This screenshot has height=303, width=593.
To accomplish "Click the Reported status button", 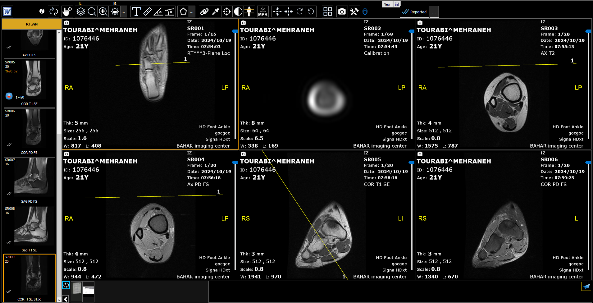I will tap(414, 12).
